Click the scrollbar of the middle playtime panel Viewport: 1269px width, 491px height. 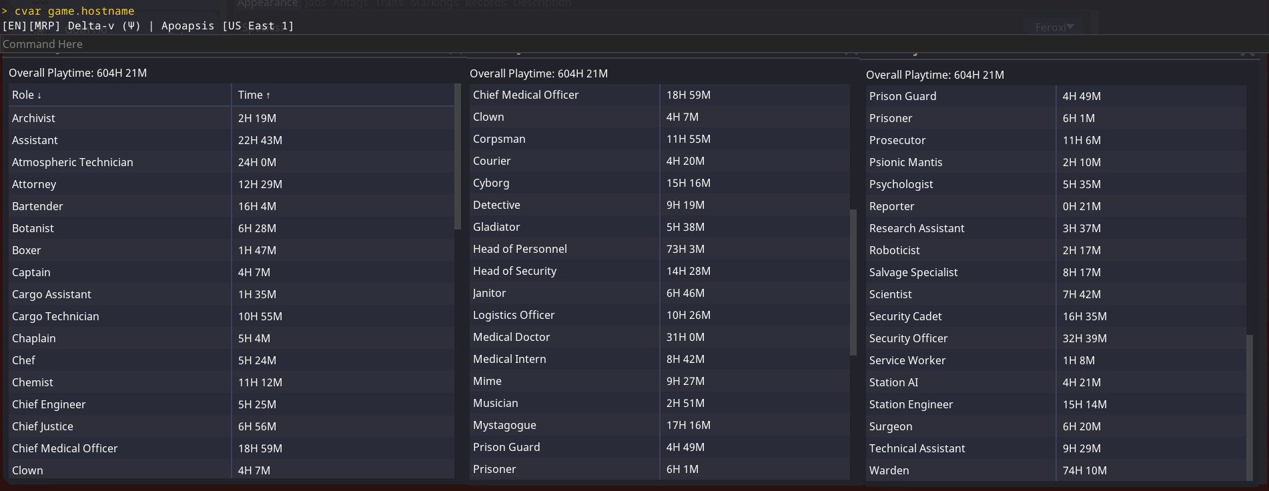point(853,282)
